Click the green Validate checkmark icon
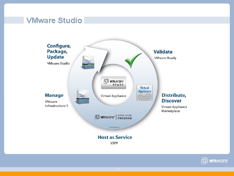 [x=133, y=60]
